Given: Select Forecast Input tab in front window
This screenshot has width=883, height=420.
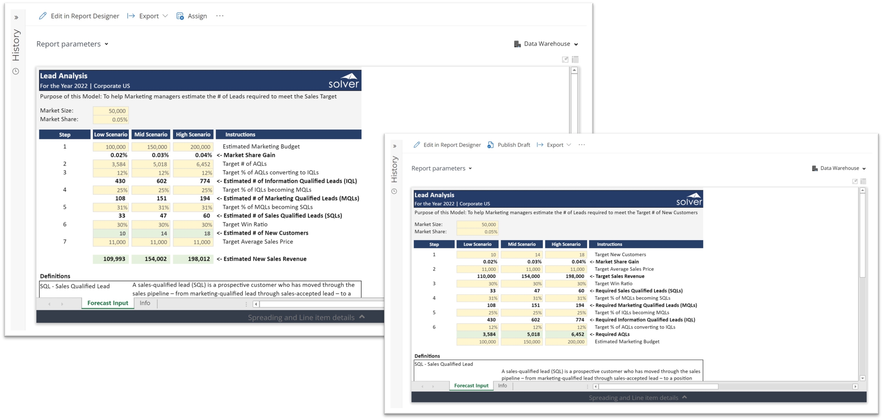Looking at the screenshot, I should pos(471,386).
